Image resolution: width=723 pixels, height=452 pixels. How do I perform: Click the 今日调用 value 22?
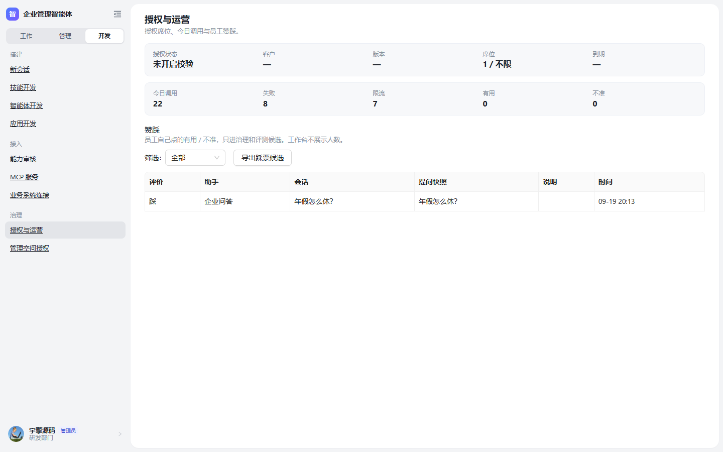pyautogui.click(x=158, y=104)
